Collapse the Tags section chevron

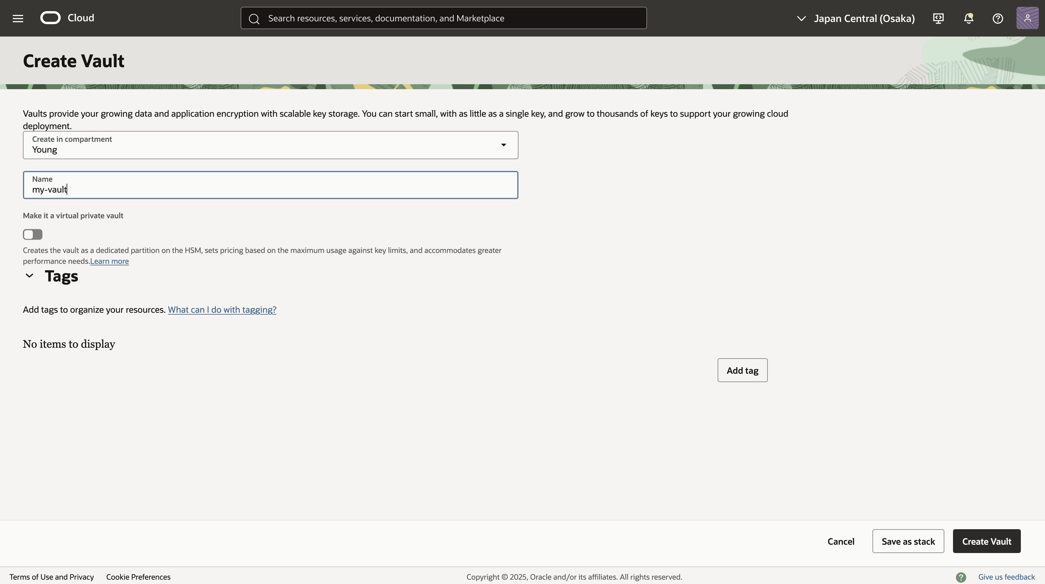(x=29, y=276)
